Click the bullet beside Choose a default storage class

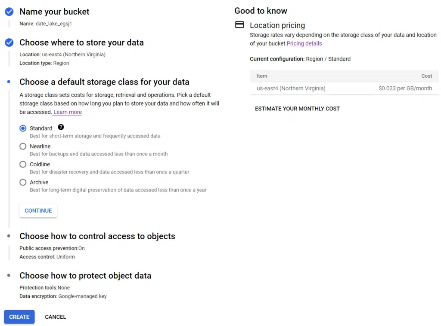[9, 82]
